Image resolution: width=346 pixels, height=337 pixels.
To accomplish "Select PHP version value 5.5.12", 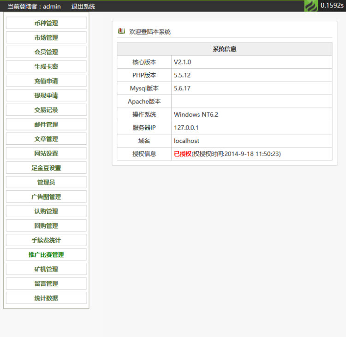I will [182, 75].
